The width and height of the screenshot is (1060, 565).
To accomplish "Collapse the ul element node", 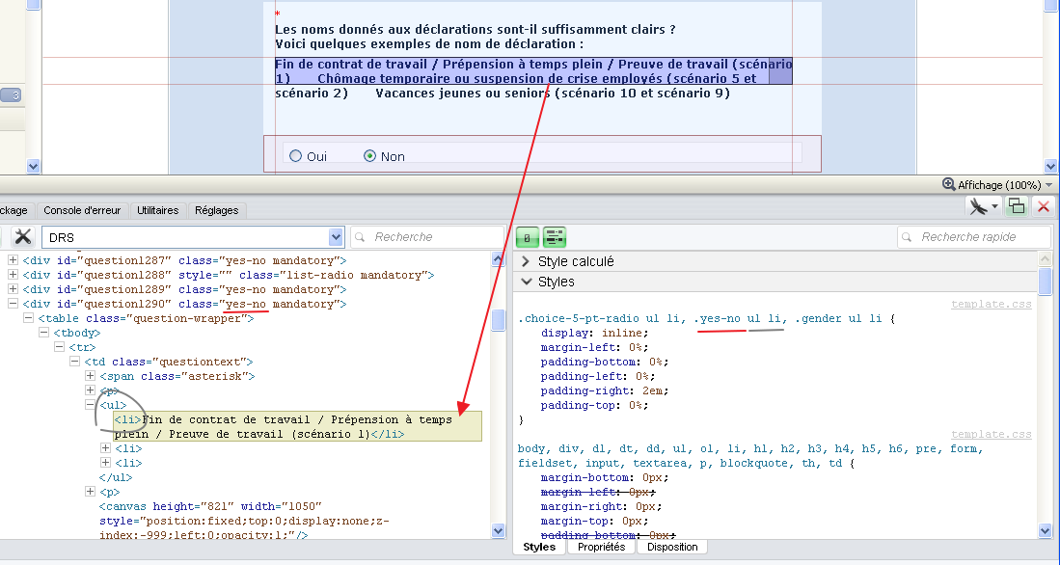I will click(91, 406).
